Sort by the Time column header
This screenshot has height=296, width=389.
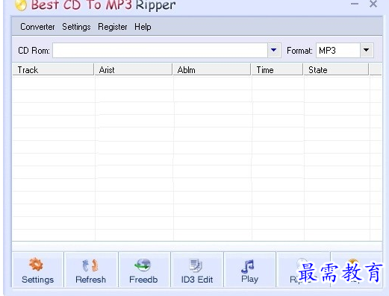[x=277, y=69]
